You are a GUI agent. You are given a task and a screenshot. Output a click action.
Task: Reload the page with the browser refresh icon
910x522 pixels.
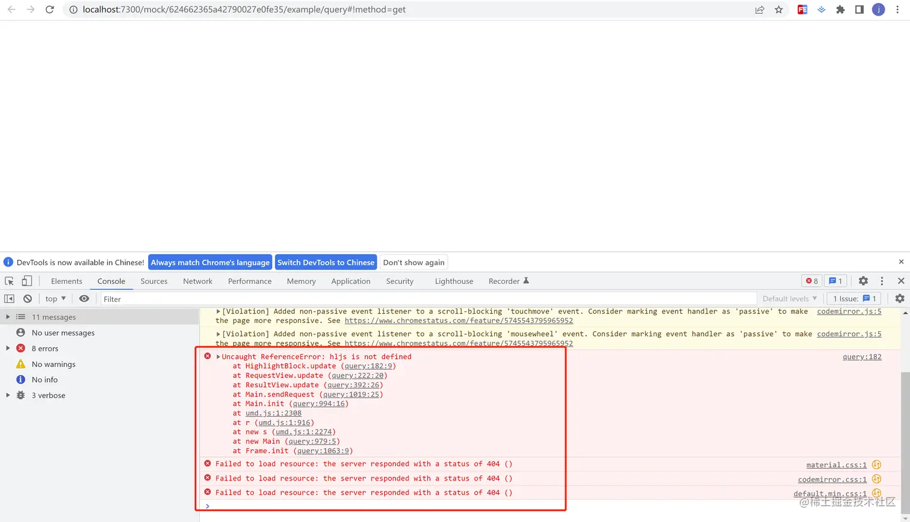click(x=49, y=10)
